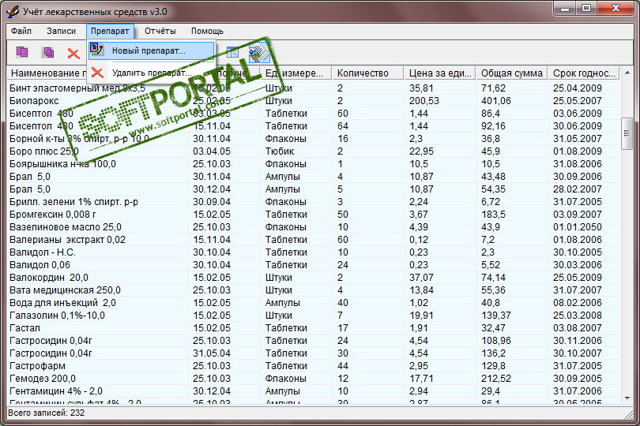The height and width of the screenshot is (426, 640).
Task: Click the pink table icon in toolbar
Action: point(22,52)
